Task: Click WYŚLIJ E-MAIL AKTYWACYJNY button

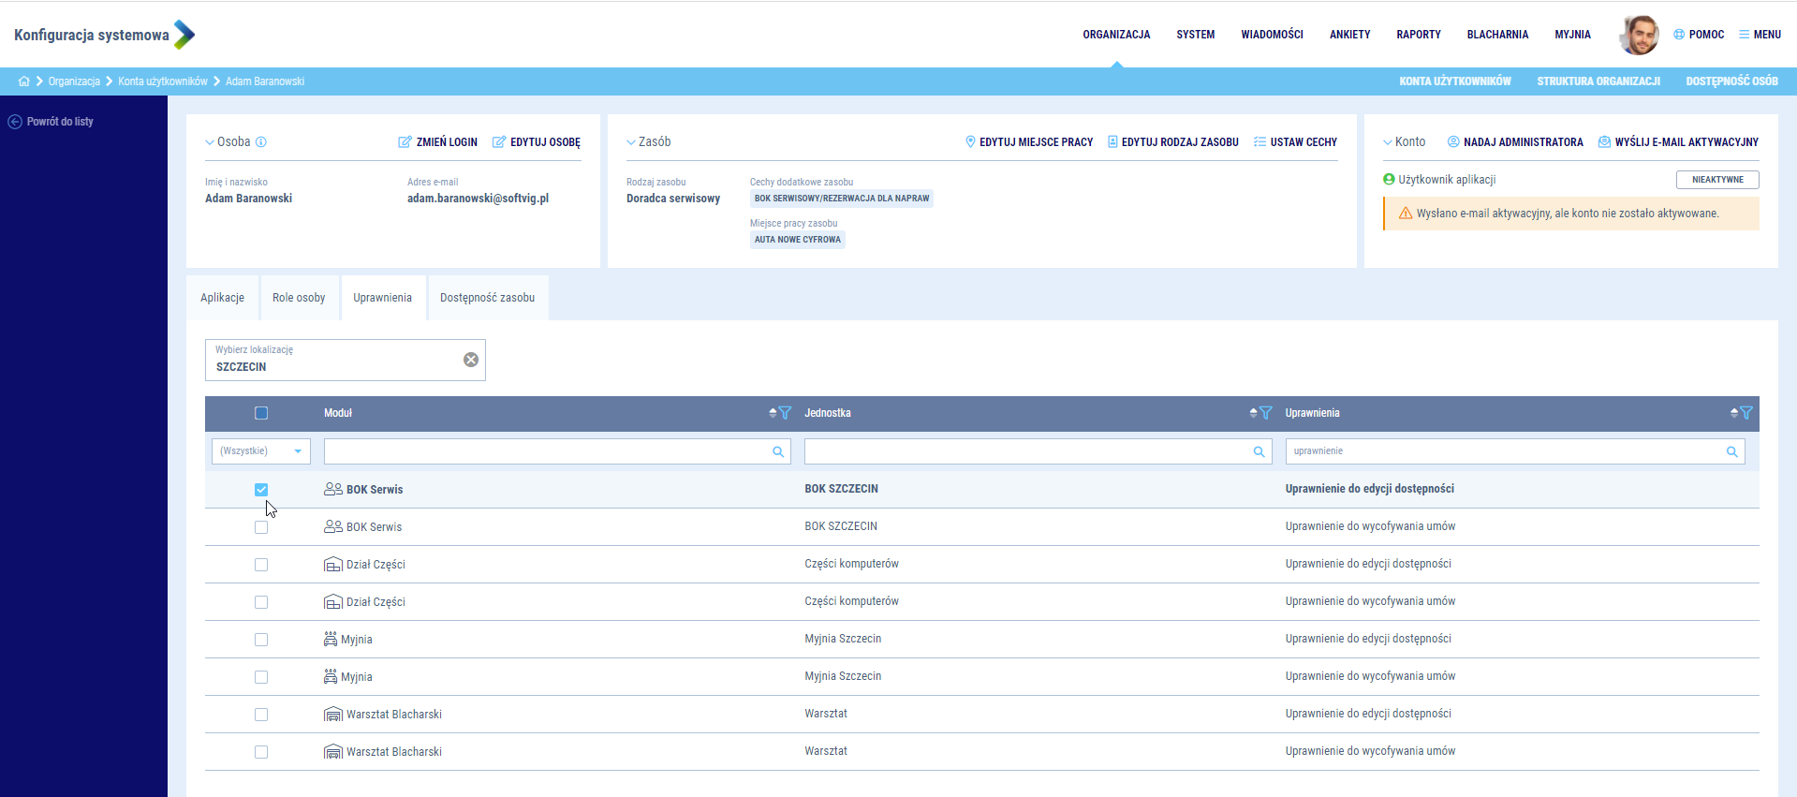Action: 1678,142
